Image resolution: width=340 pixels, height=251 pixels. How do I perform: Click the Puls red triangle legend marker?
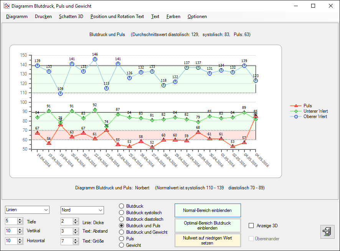click(x=295, y=106)
